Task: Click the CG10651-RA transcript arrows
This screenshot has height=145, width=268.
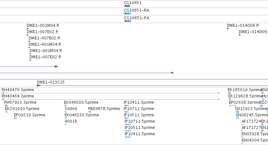Action: [127, 14]
